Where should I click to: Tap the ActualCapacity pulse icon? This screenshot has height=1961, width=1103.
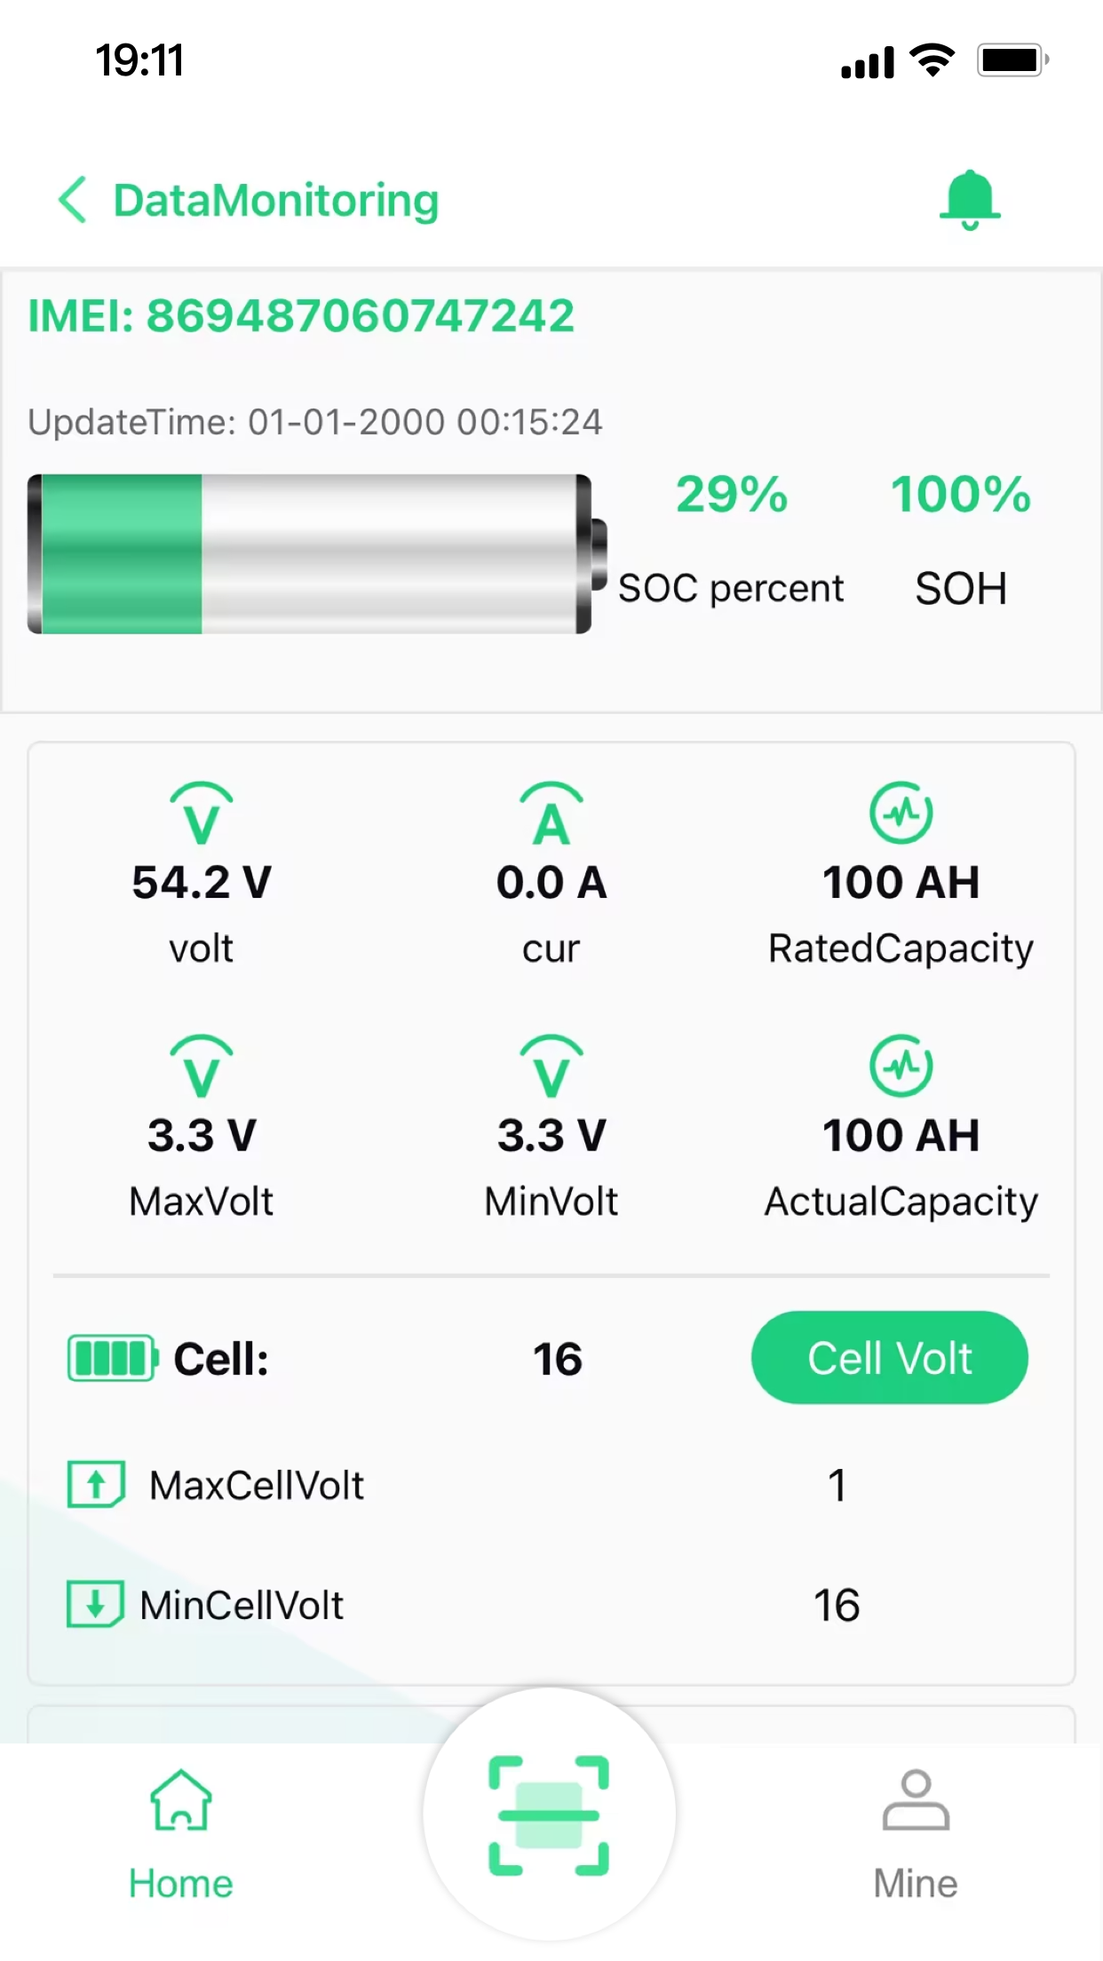click(901, 1066)
